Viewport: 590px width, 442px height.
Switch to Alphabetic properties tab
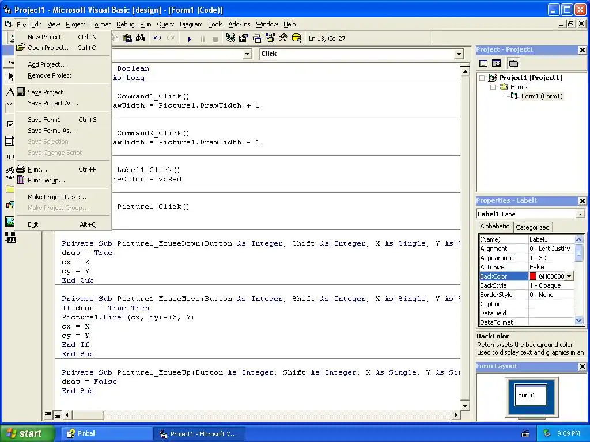point(494,226)
